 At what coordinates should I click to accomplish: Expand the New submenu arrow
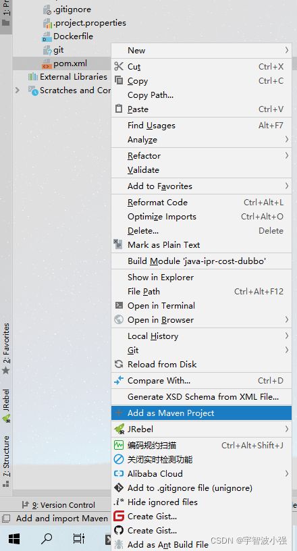pos(287,50)
